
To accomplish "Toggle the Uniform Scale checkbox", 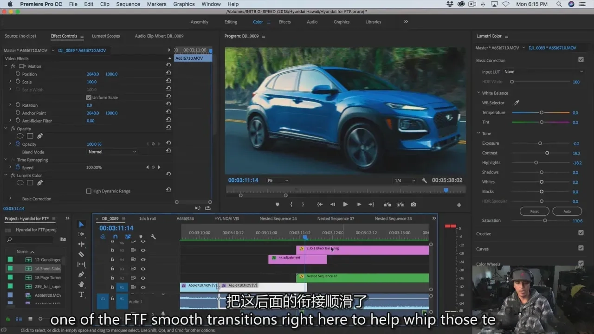I will tap(89, 97).
